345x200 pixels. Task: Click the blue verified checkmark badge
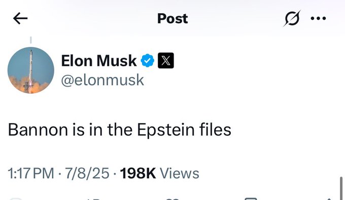(148, 61)
